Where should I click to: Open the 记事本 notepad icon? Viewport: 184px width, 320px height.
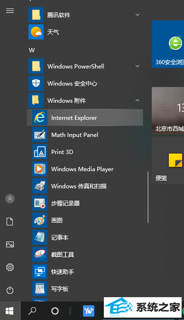point(40,238)
